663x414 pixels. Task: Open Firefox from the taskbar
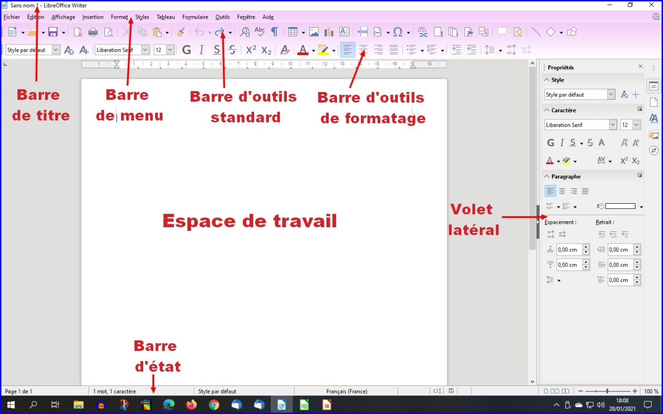(x=191, y=404)
